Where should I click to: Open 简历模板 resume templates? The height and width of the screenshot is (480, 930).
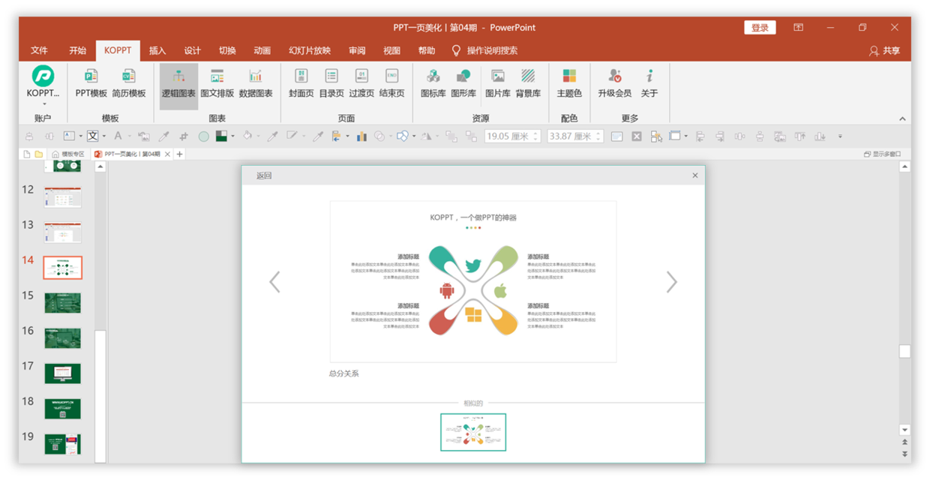click(129, 83)
